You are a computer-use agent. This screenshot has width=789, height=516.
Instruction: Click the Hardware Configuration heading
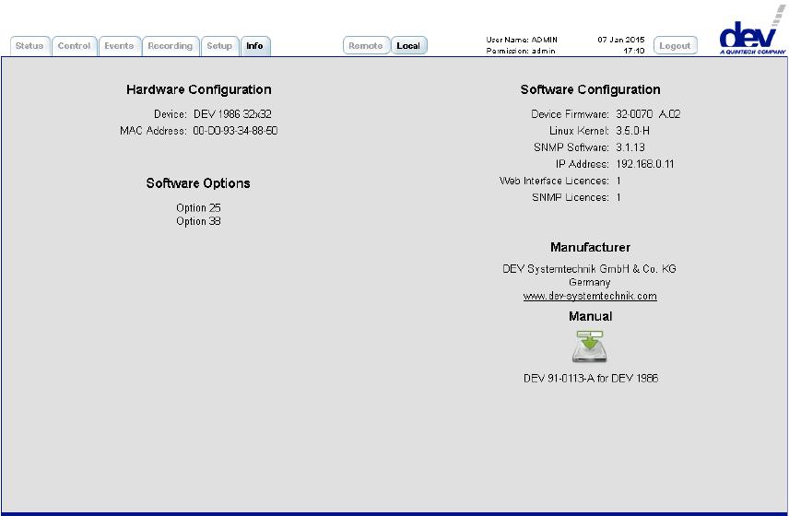[199, 89]
